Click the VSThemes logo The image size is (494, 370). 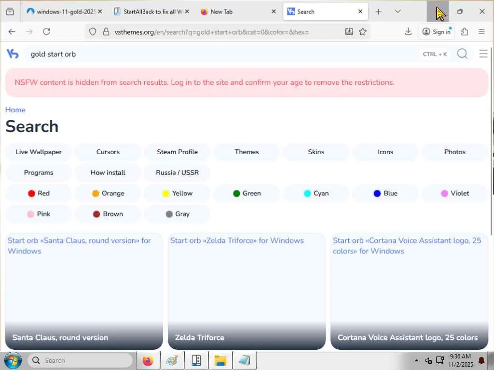pyautogui.click(x=13, y=54)
